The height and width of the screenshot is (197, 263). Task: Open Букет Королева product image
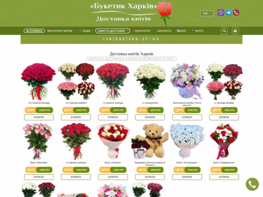click(x=39, y=141)
